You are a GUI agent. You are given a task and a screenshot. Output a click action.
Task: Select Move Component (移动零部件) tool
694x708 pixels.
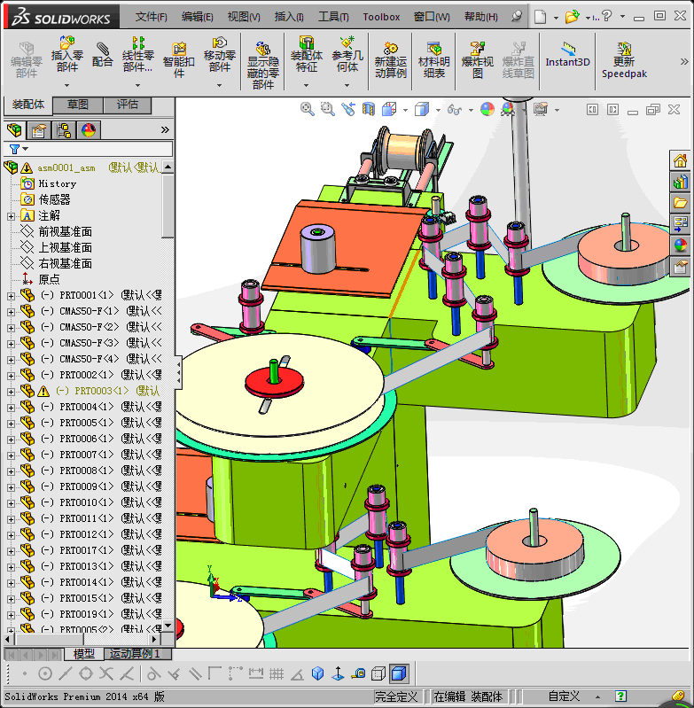pyautogui.click(x=220, y=54)
